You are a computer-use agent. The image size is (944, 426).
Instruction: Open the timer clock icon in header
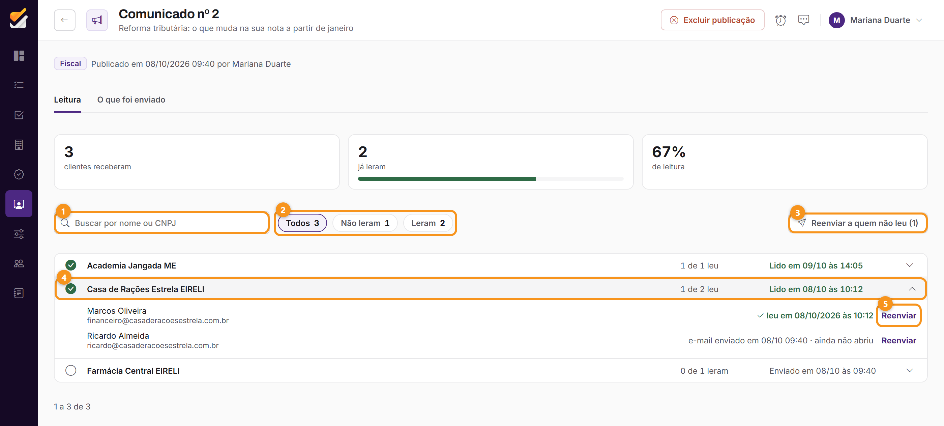pyautogui.click(x=780, y=20)
